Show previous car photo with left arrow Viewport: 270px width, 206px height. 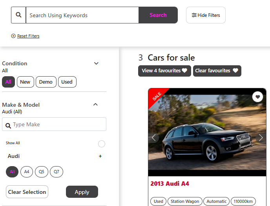point(154,137)
